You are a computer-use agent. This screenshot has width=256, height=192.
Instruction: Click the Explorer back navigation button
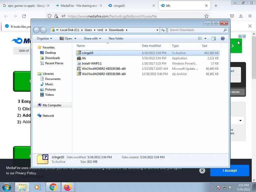36,30
